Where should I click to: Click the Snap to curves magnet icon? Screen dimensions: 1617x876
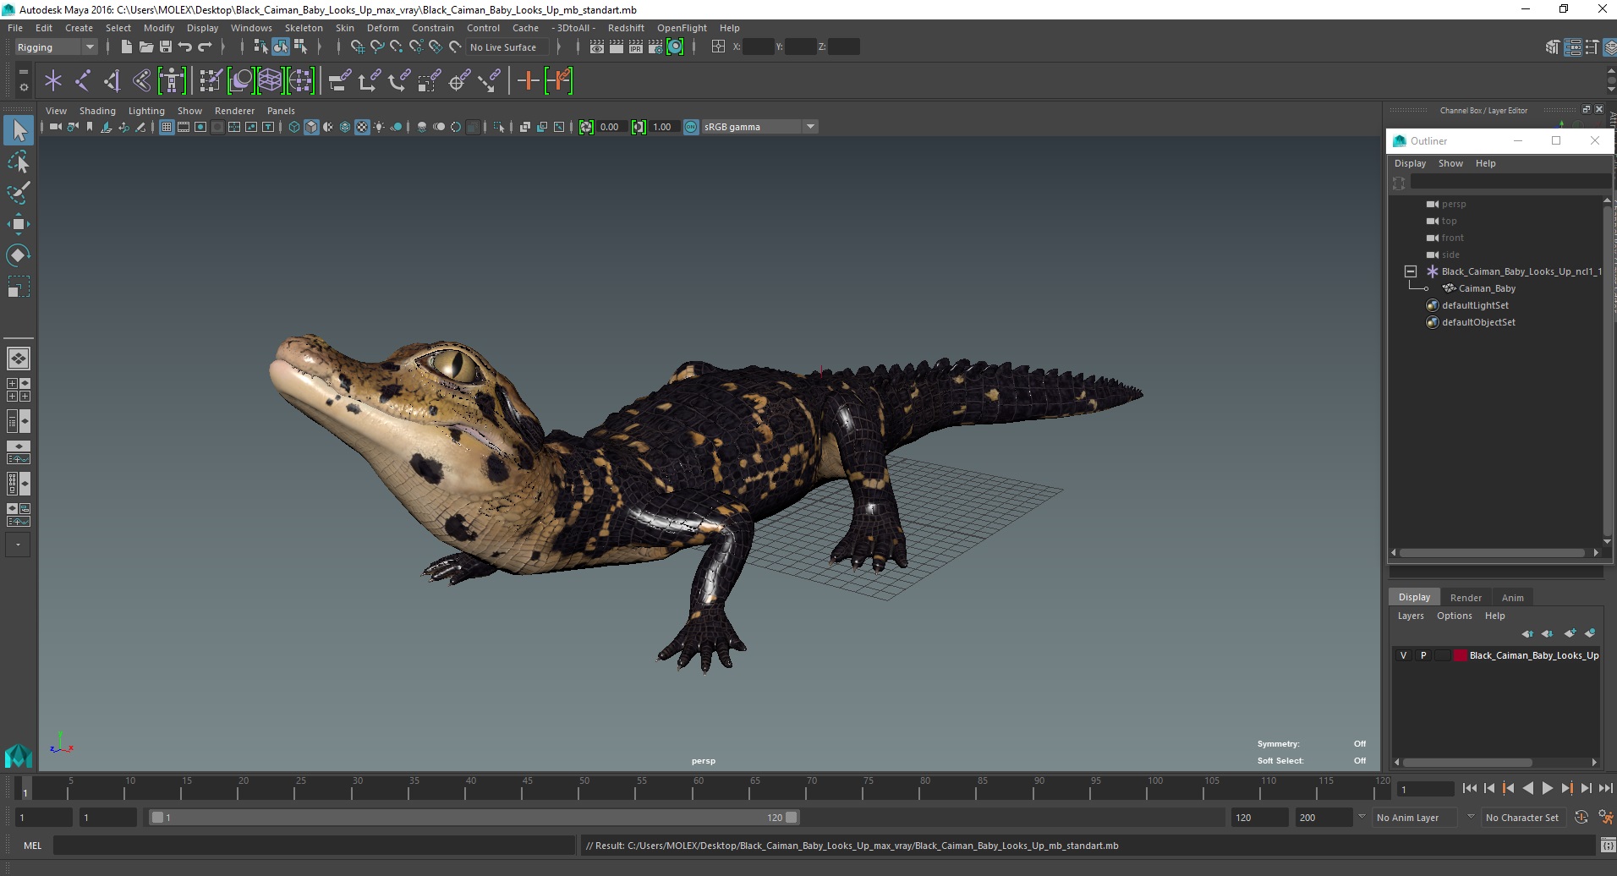coord(377,47)
